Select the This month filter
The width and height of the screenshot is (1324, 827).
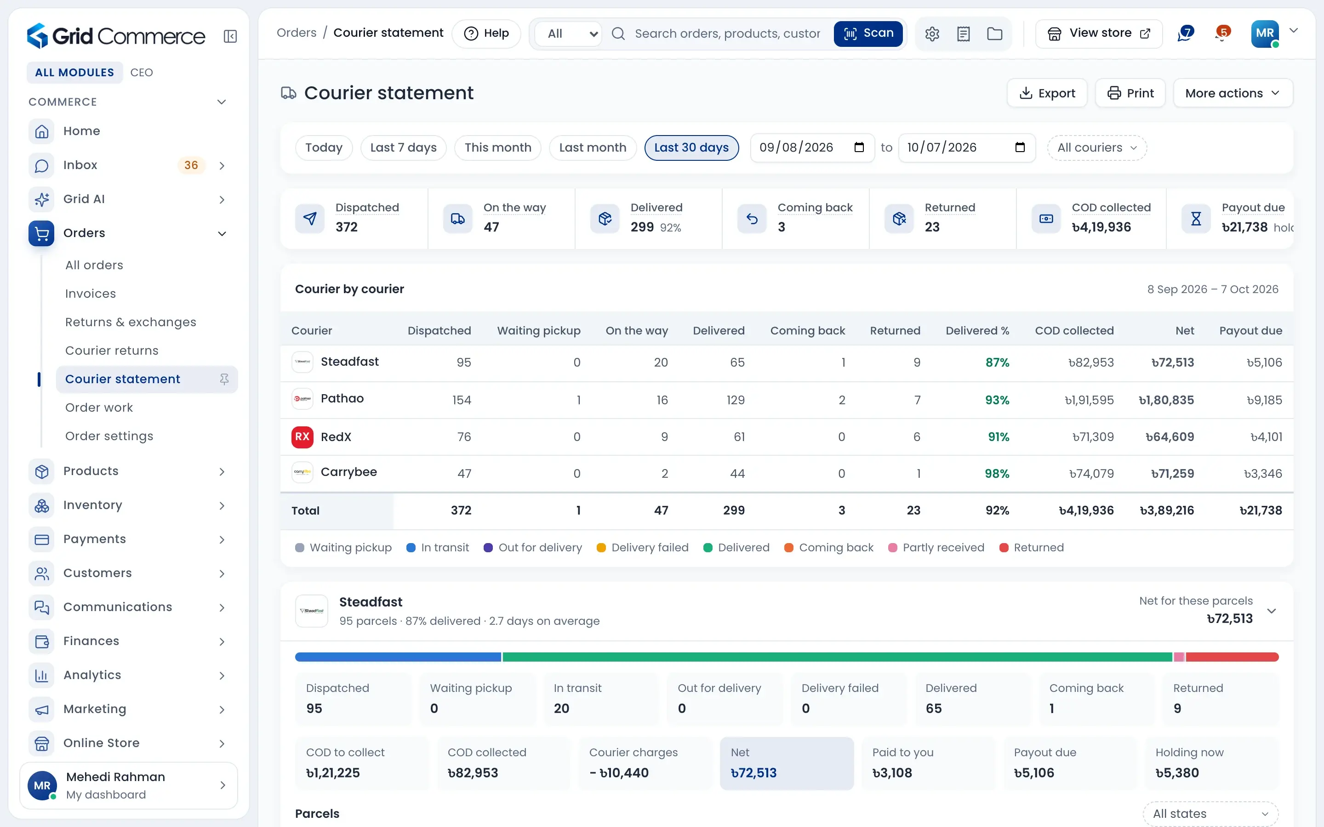(498, 147)
